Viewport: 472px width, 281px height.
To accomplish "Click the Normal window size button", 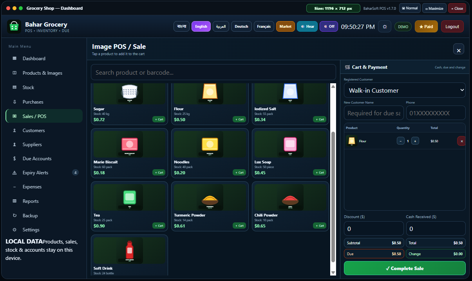I will [x=410, y=8].
